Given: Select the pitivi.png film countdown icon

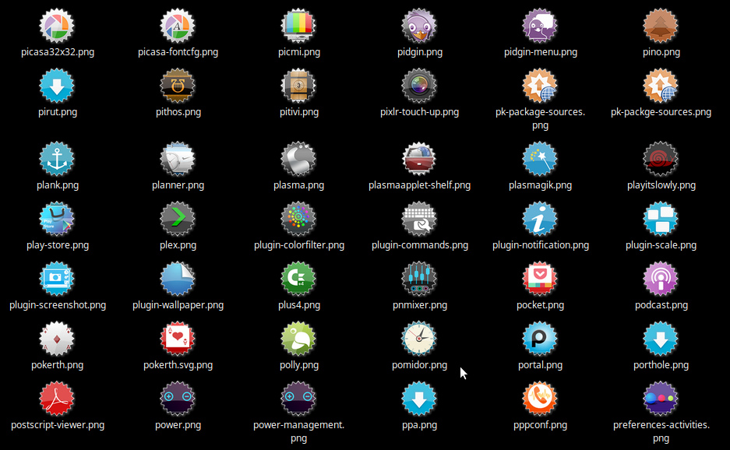Looking at the screenshot, I should tap(298, 86).
